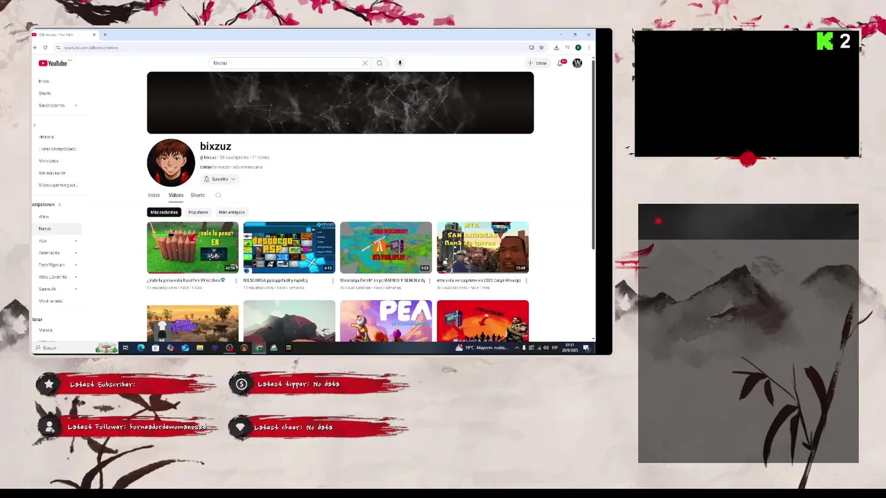Viewport: 886px width, 498px height.
Task: Open 'Listas de reproducción' in sidebar
Action: tap(57, 149)
